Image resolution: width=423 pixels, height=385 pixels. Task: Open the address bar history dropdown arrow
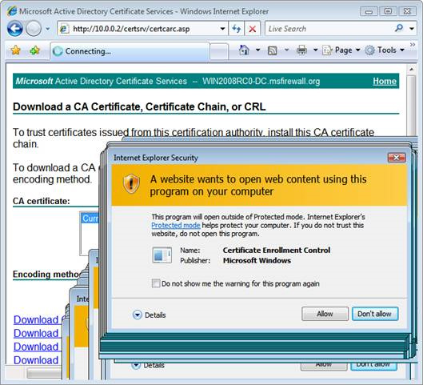222,29
